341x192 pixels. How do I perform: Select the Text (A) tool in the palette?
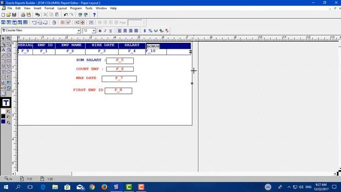[x=3, y=50]
